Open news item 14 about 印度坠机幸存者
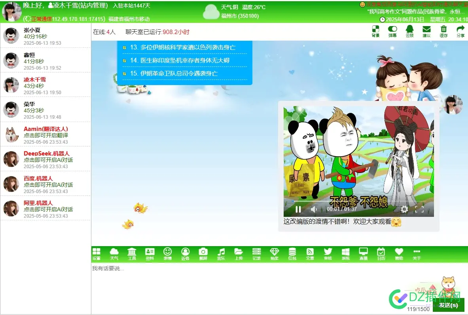 [185, 61]
